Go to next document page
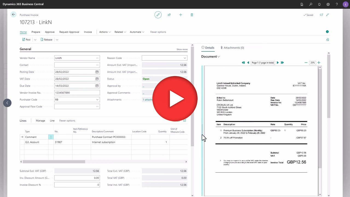The width and height of the screenshot is (350, 197). point(278,63)
